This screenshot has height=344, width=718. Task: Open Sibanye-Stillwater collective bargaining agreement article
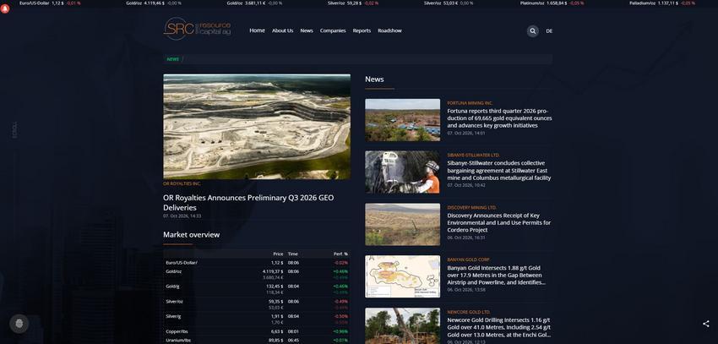[499, 171]
